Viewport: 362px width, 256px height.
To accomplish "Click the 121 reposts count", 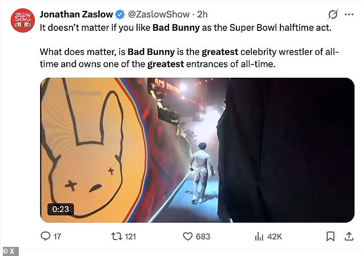I will (131, 236).
